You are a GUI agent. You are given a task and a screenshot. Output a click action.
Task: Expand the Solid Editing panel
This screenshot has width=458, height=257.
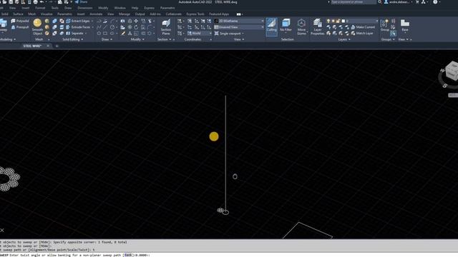click(72, 39)
